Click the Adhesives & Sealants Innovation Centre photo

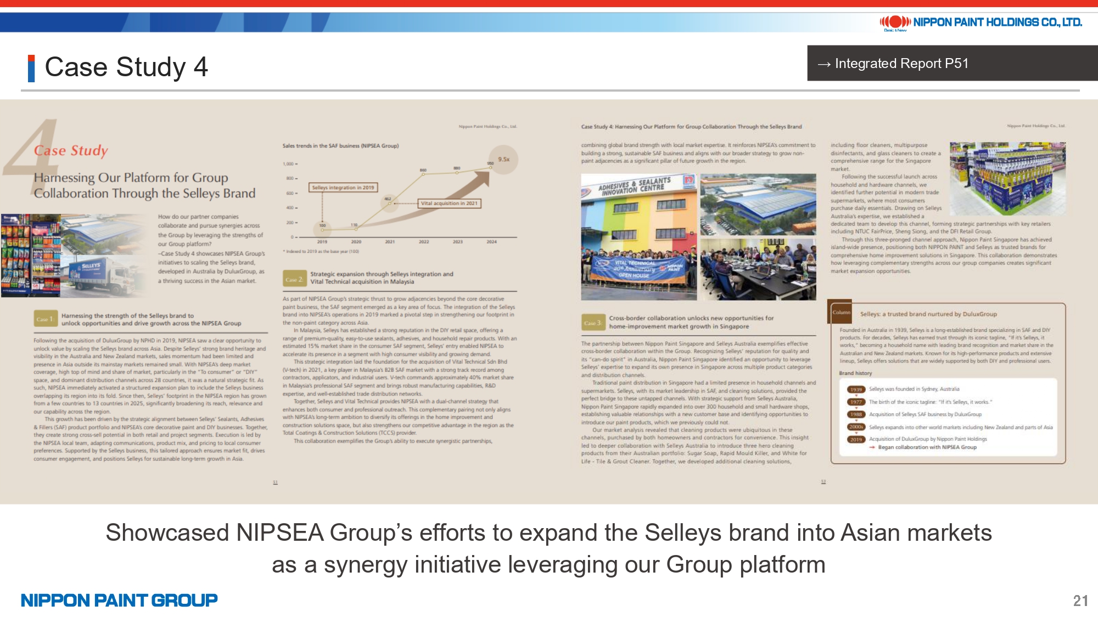(639, 237)
